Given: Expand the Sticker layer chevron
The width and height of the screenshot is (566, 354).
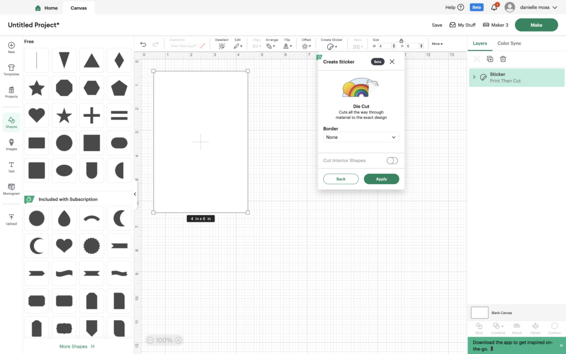Looking at the screenshot, I should [474, 77].
